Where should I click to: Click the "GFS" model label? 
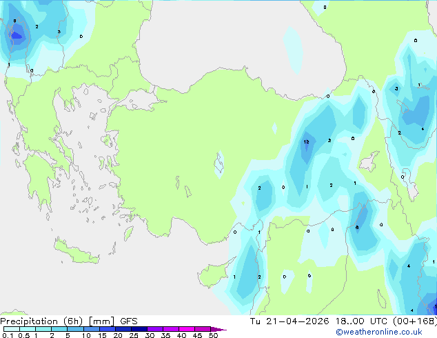point(129,321)
